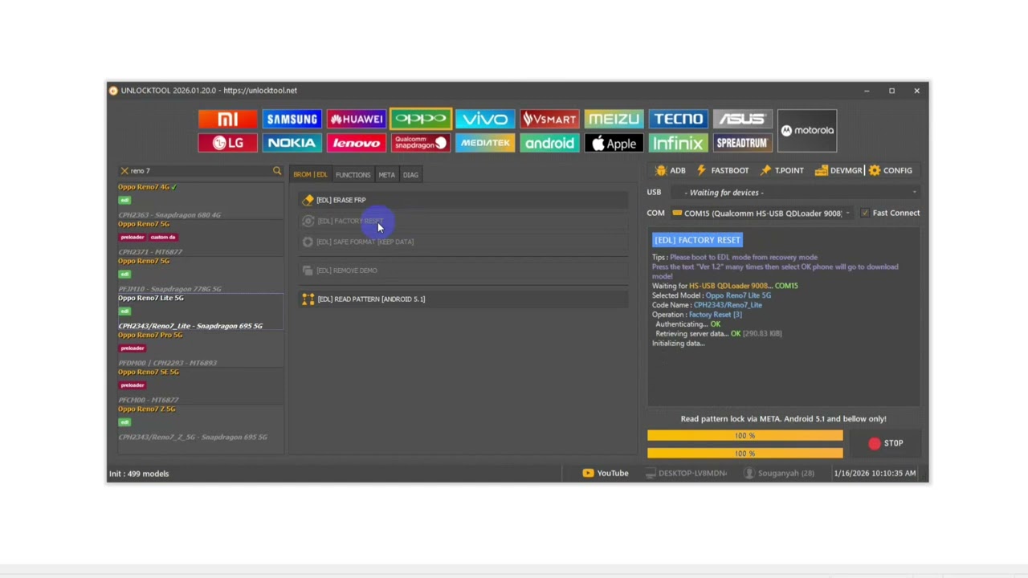The height and width of the screenshot is (578, 1028).
Task: Click [EDL] READ PATTERN [ANDROID 5.1]
Action: pyautogui.click(x=463, y=299)
